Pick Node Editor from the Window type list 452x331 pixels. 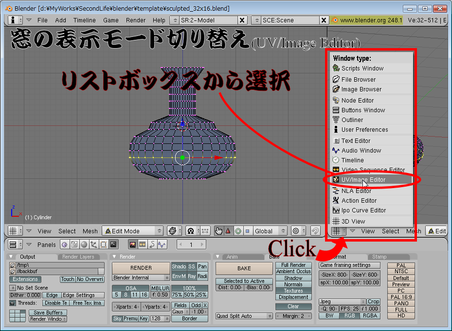point(372,100)
